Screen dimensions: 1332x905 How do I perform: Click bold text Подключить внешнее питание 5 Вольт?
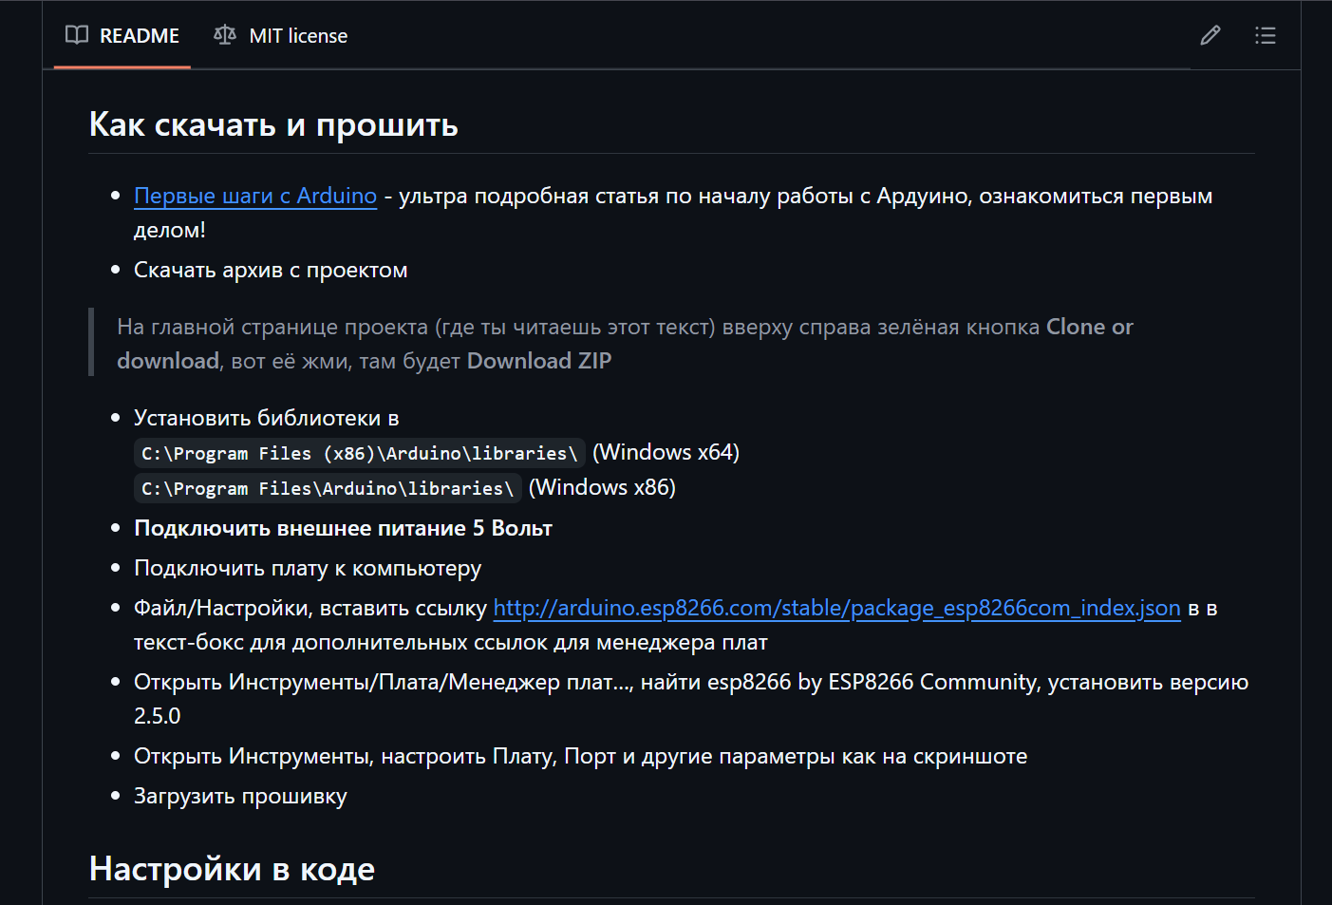343,528
